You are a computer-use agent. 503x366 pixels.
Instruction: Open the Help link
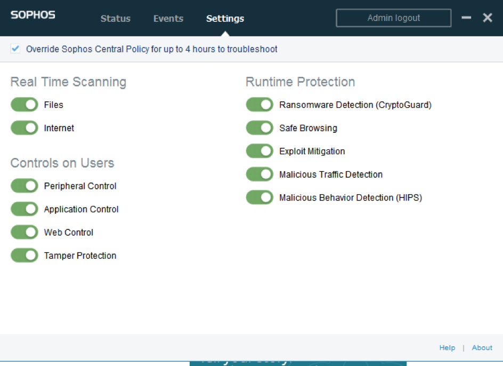447,348
